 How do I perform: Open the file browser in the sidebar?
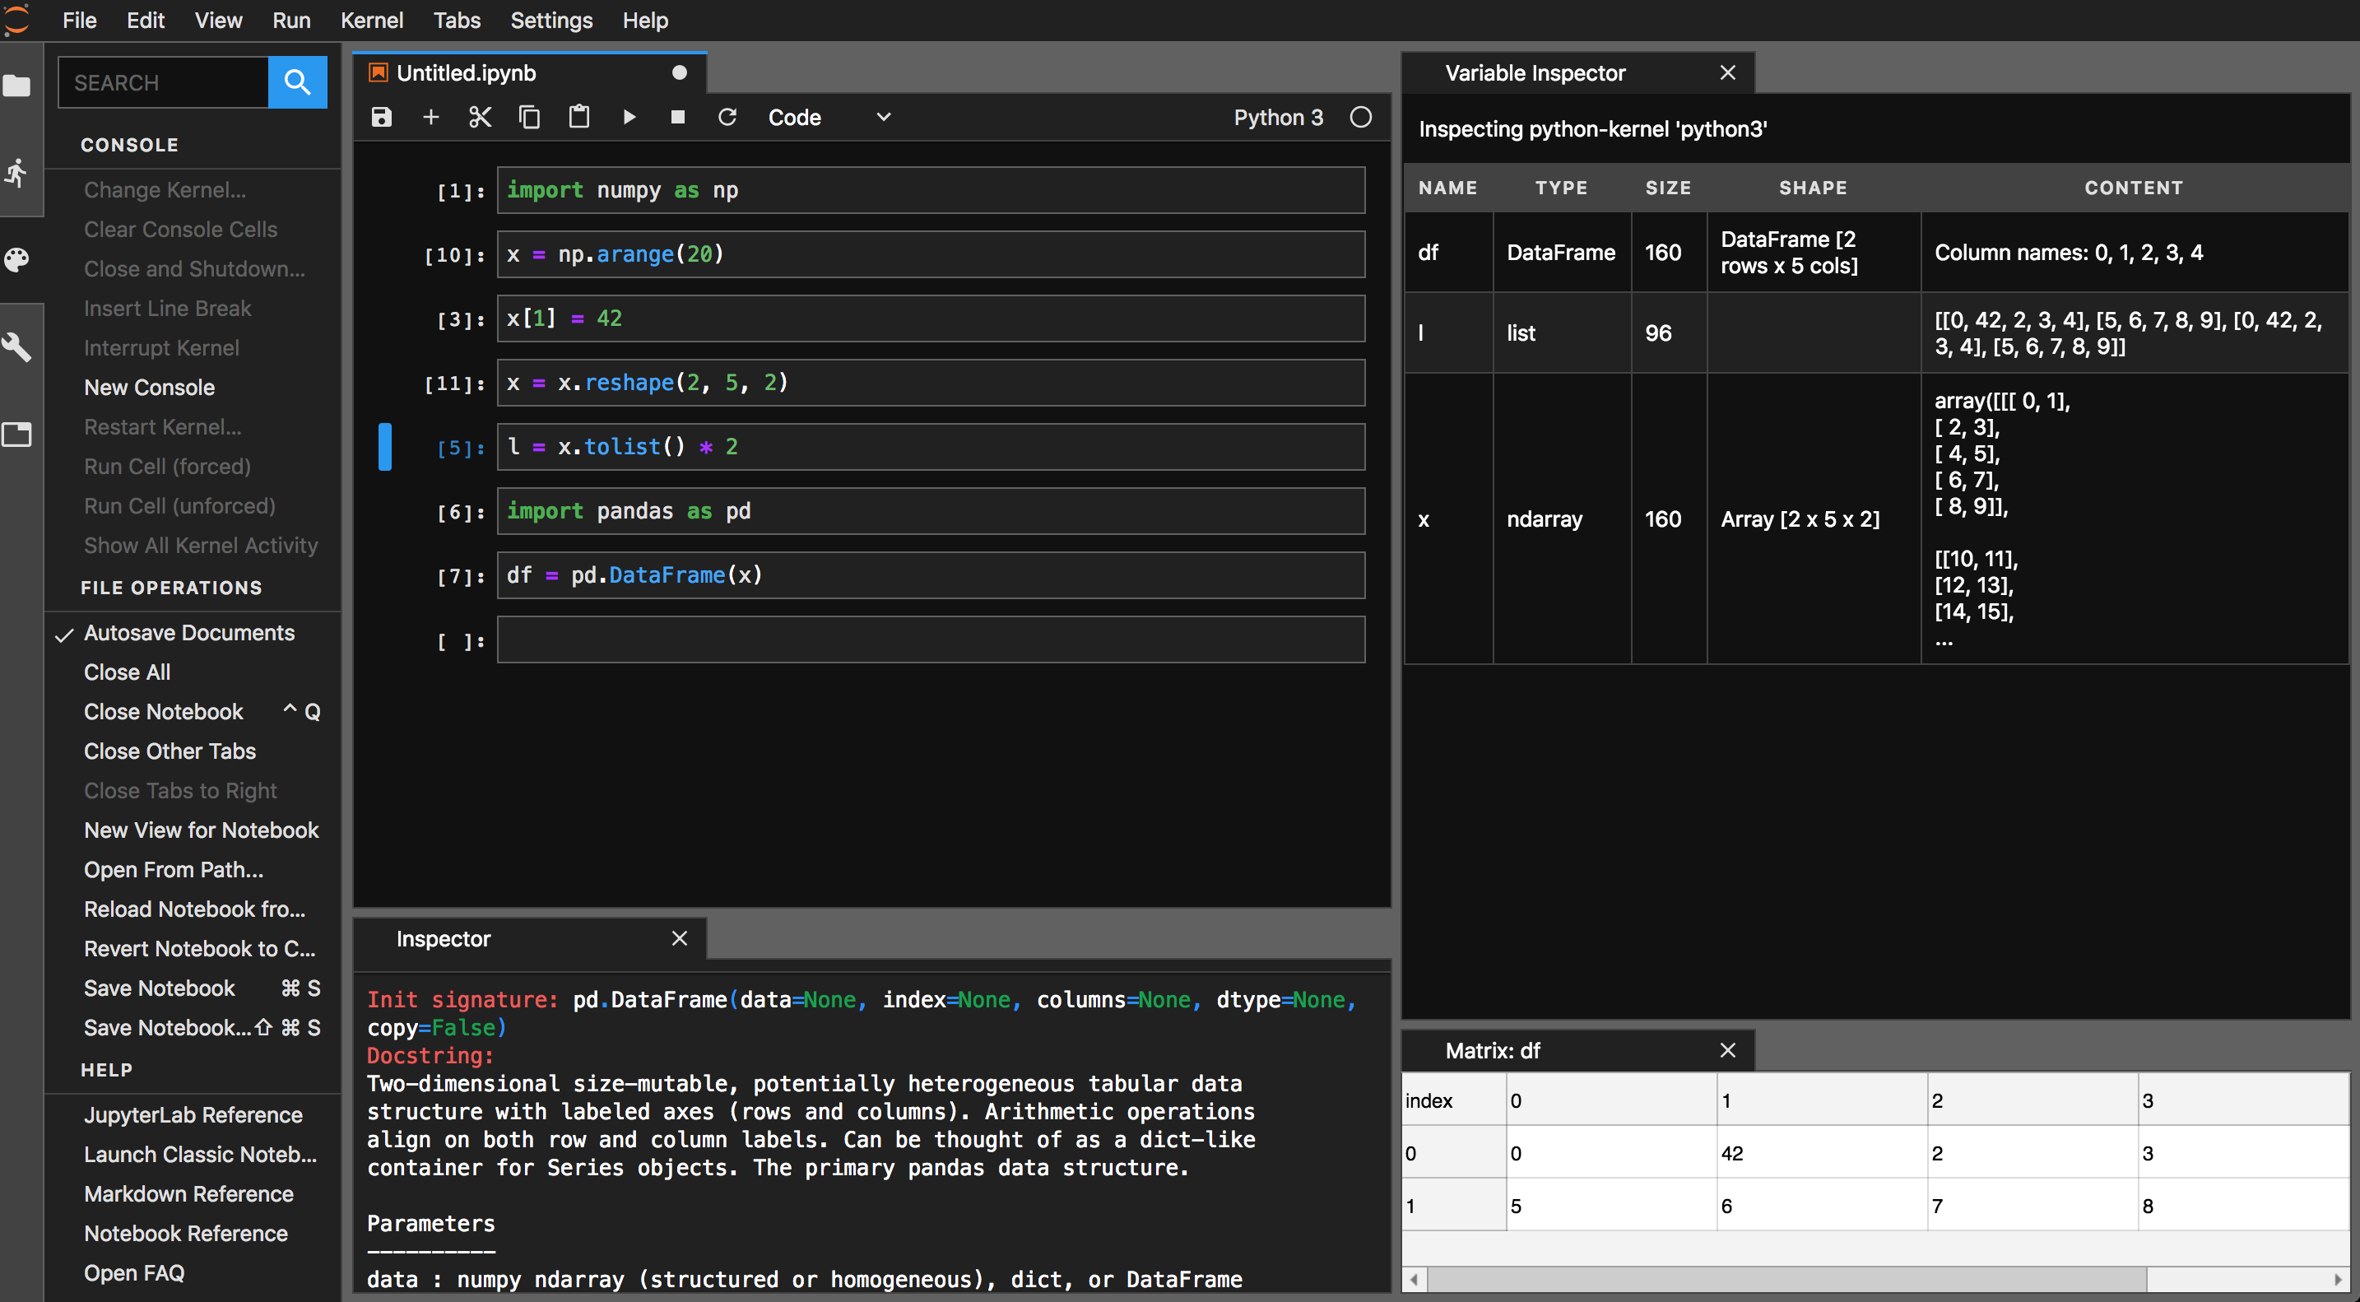[17, 86]
